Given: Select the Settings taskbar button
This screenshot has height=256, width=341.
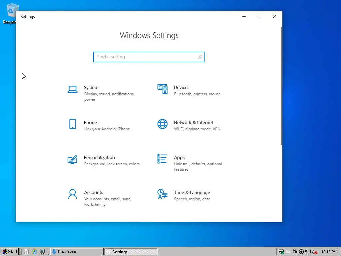Looking at the screenshot, I should [131, 252].
